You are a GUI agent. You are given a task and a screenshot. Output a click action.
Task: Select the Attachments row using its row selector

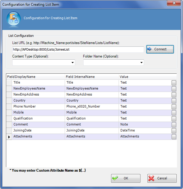coord(9,137)
